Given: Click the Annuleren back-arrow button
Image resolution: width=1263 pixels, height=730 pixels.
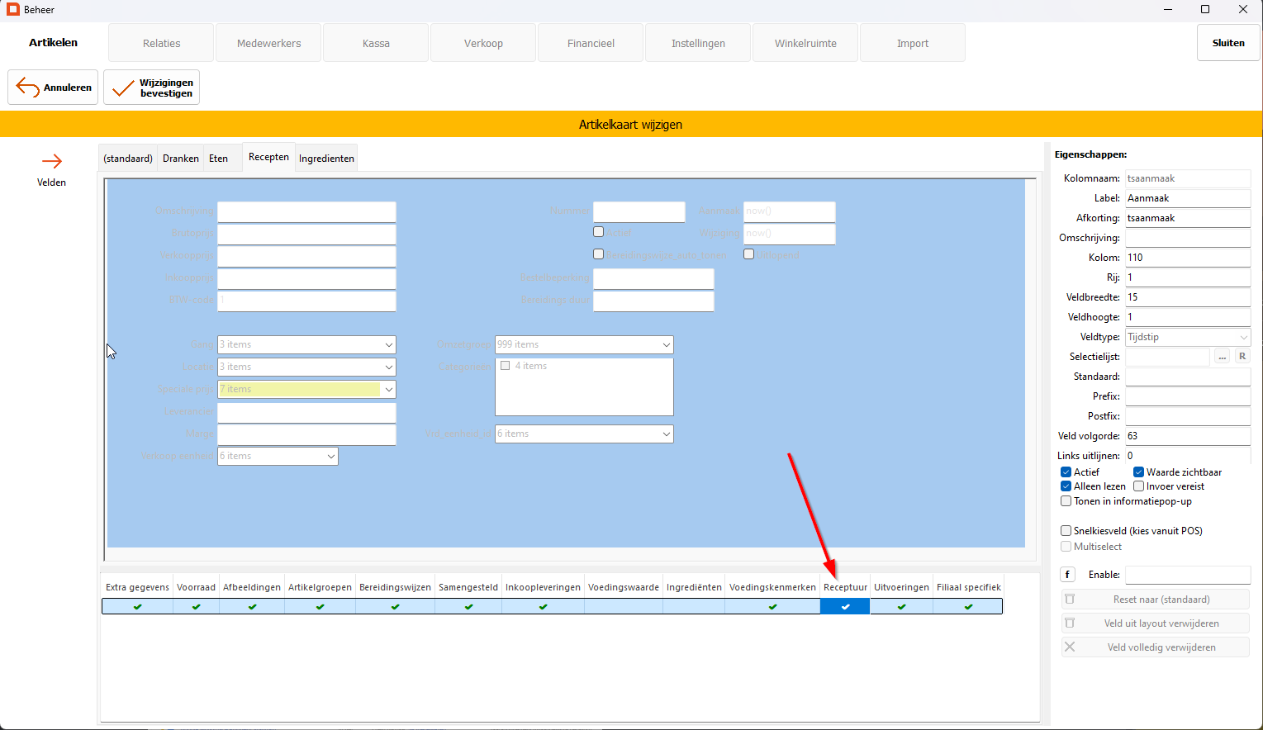Looking at the screenshot, I should 53,88.
